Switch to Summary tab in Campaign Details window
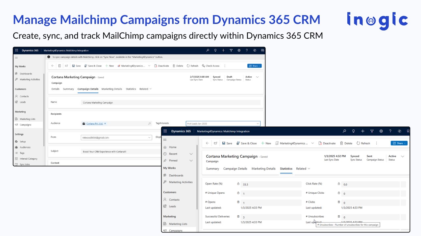This screenshot has width=421, height=236. pyautogui.click(x=68, y=89)
